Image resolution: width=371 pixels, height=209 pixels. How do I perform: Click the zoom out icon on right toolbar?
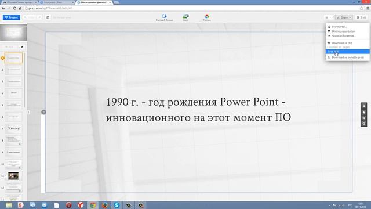click(x=363, y=124)
